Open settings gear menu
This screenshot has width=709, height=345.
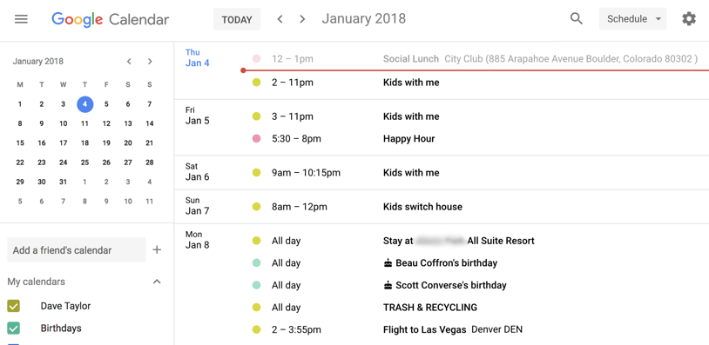click(x=689, y=19)
